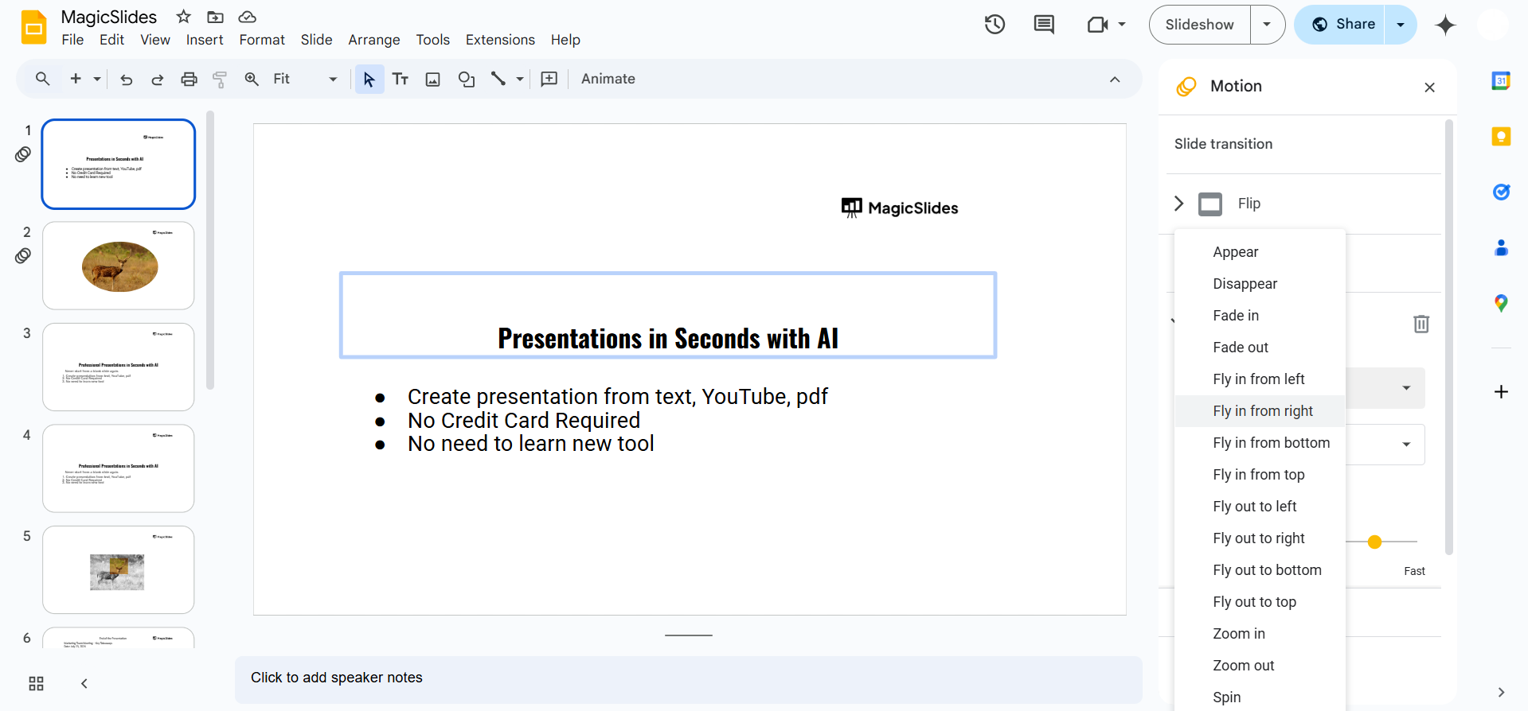The width and height of the screenshot is (1528, 711).
Task: Open the Format menu
Action: click(x=262, y=40)
